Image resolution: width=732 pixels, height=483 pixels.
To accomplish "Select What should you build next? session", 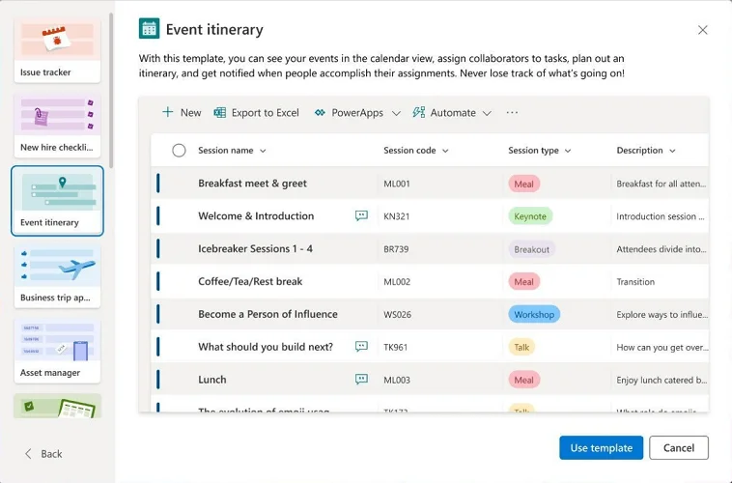I will click(x=266, y=347).
